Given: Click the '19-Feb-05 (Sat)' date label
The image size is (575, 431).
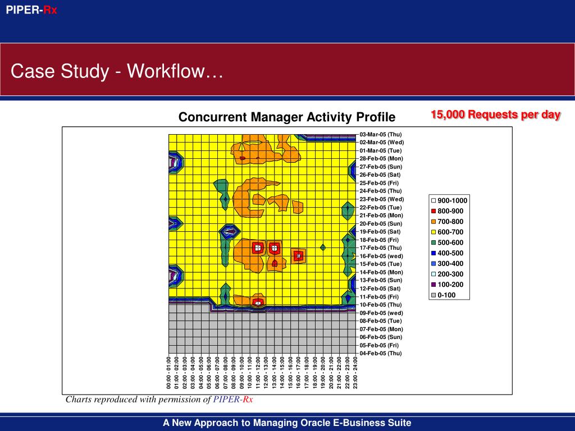Looking at the screenshot, I should 380,232.
